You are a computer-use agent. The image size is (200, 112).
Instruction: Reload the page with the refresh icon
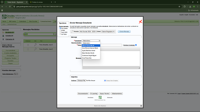point(10,7)
